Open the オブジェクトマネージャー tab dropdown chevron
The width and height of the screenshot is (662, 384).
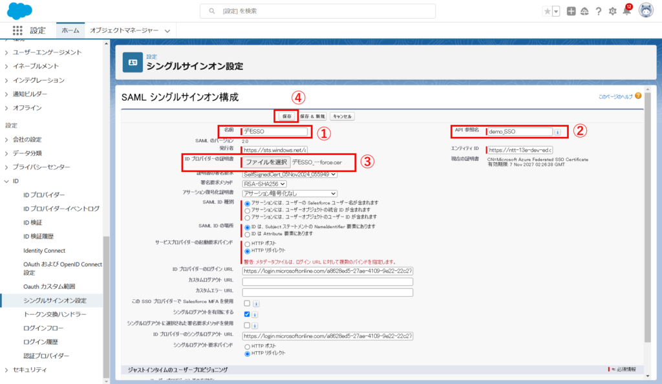tap(167, 31)
